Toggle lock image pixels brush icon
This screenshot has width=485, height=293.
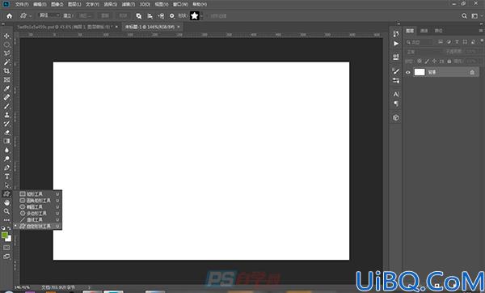tap(427, 62)
